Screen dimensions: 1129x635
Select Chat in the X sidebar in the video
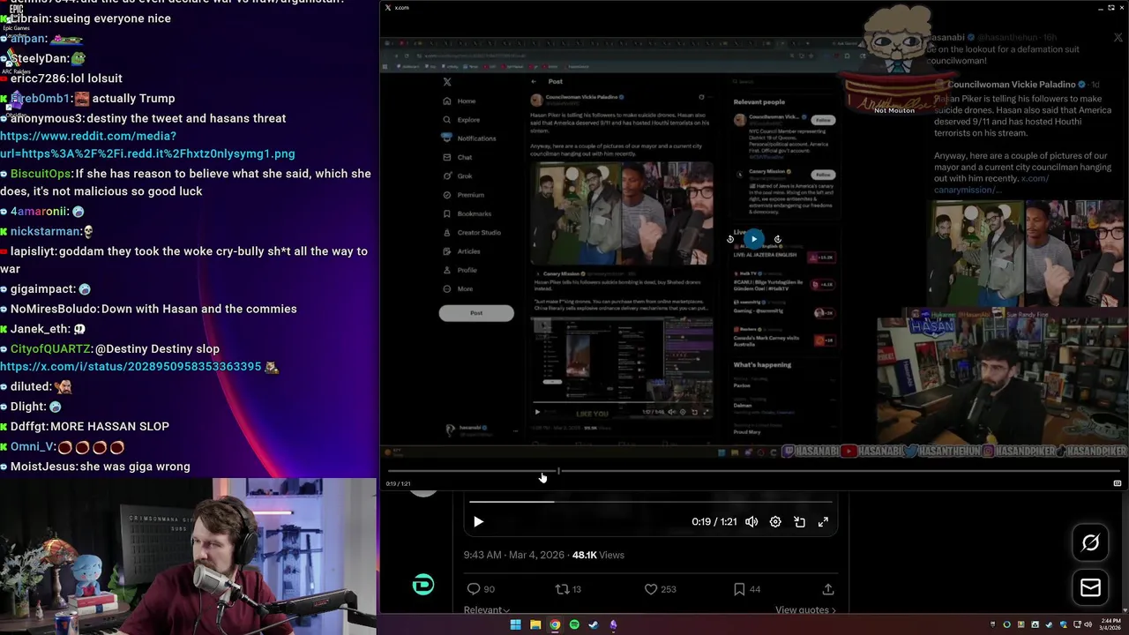[459, 157]
